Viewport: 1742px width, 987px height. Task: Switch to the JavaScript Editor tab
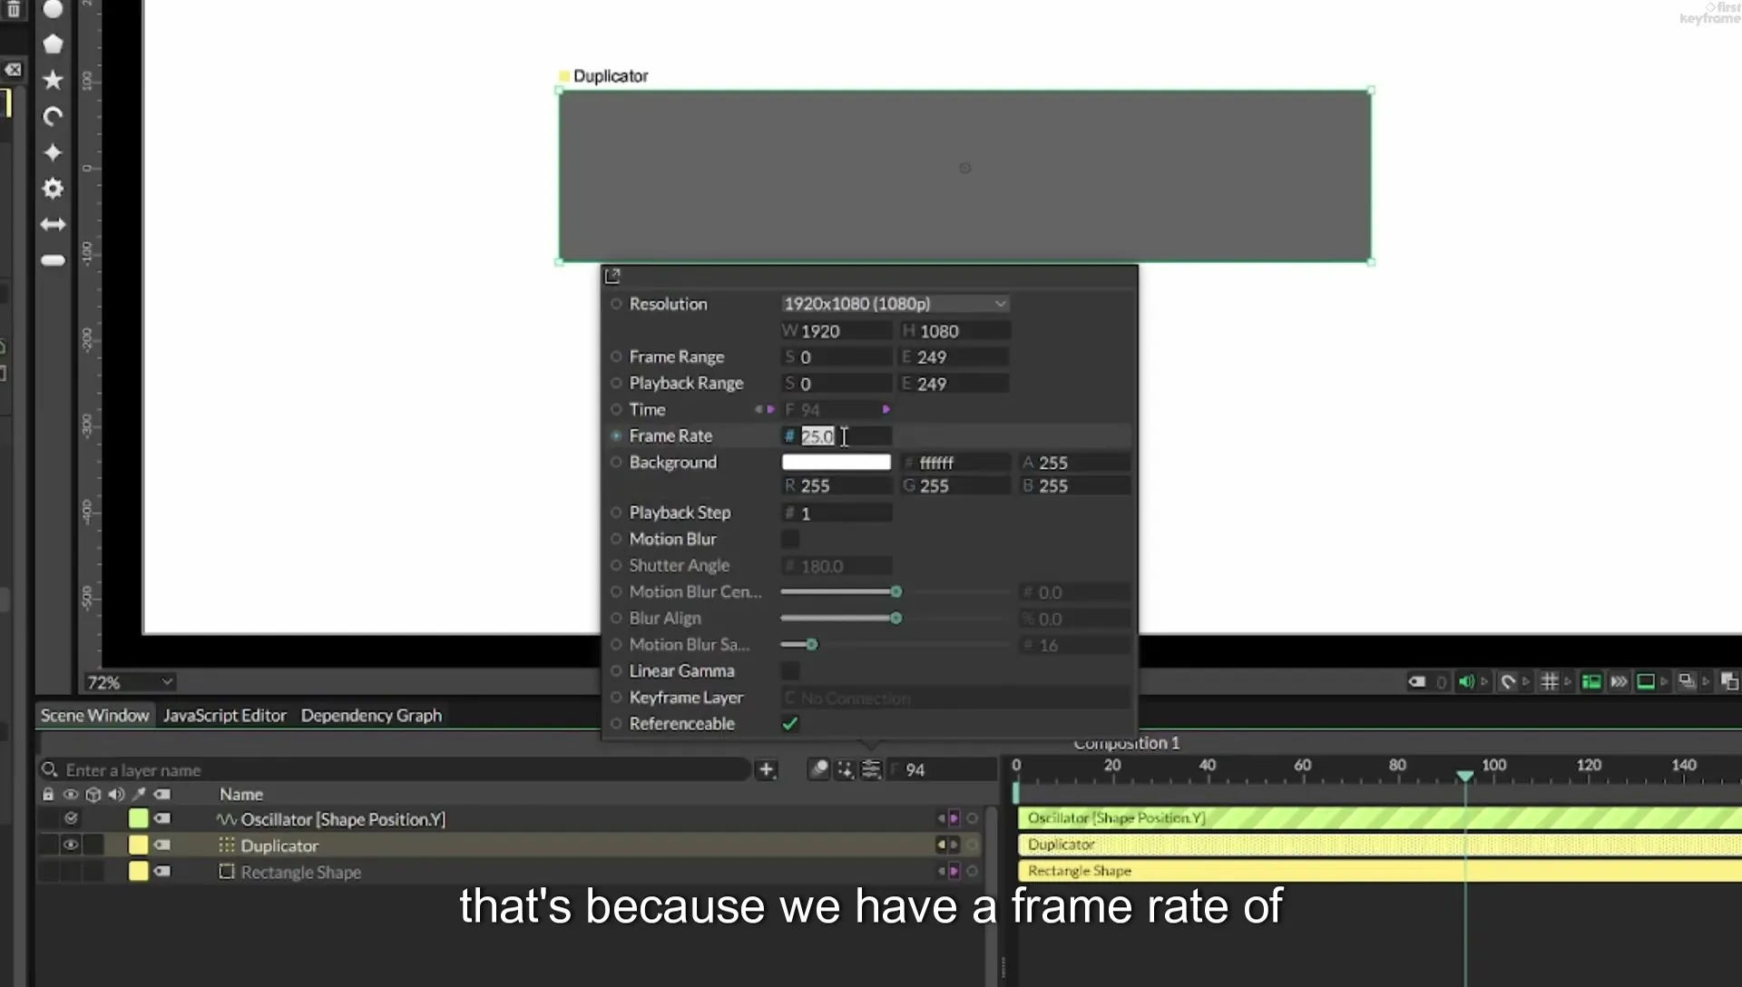(224, 716)
